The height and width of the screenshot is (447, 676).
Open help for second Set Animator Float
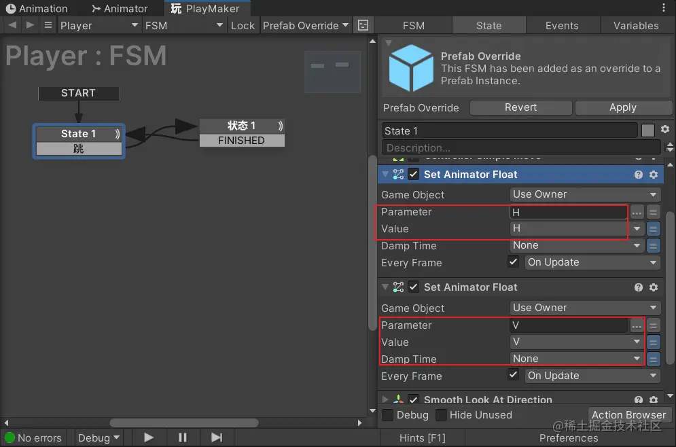639,287
